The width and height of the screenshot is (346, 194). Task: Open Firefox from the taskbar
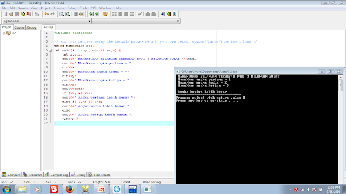pyautogui.click(x=70, y=189)
